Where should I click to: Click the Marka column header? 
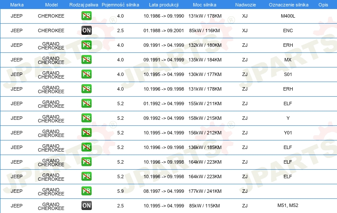click(x=17, y=5)
